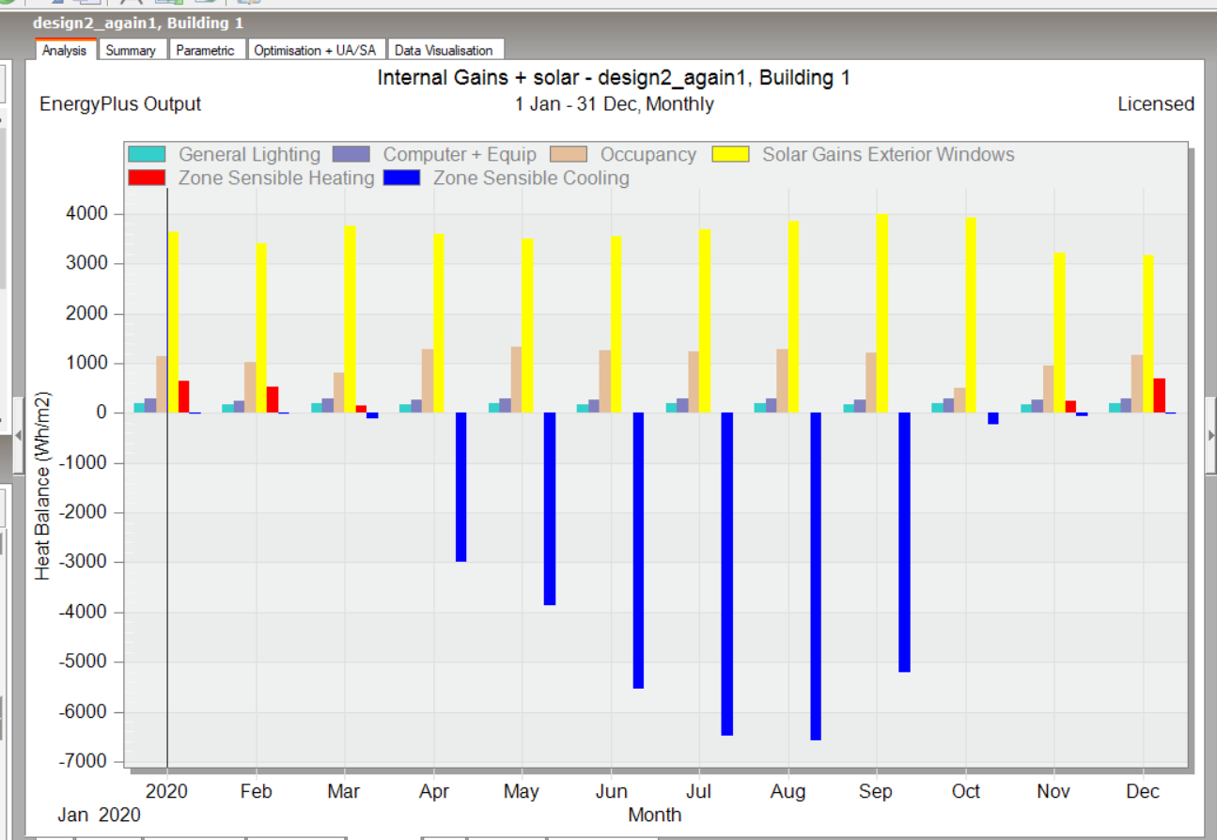Click the '1 Jan - 31 Dec, Monthly' subtitle
Viewport: 1217px width, 840px height.
pyautogui.click(x=615, y=104)
